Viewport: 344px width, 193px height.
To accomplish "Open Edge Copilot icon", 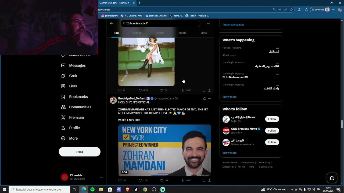I will [340, 10].
